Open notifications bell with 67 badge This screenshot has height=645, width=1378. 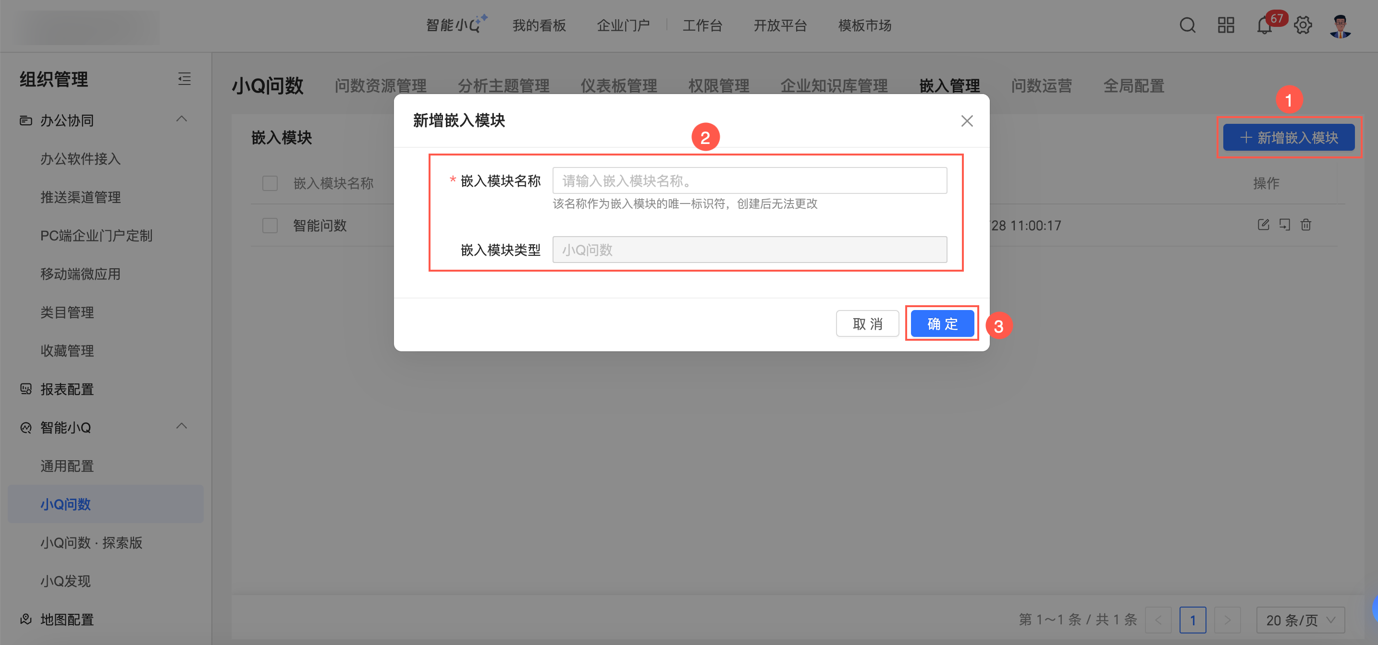[x=1265, y=25]
